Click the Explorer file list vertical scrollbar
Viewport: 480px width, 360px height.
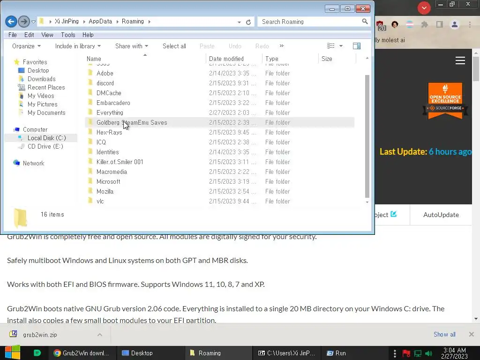(x=367, y=136)
